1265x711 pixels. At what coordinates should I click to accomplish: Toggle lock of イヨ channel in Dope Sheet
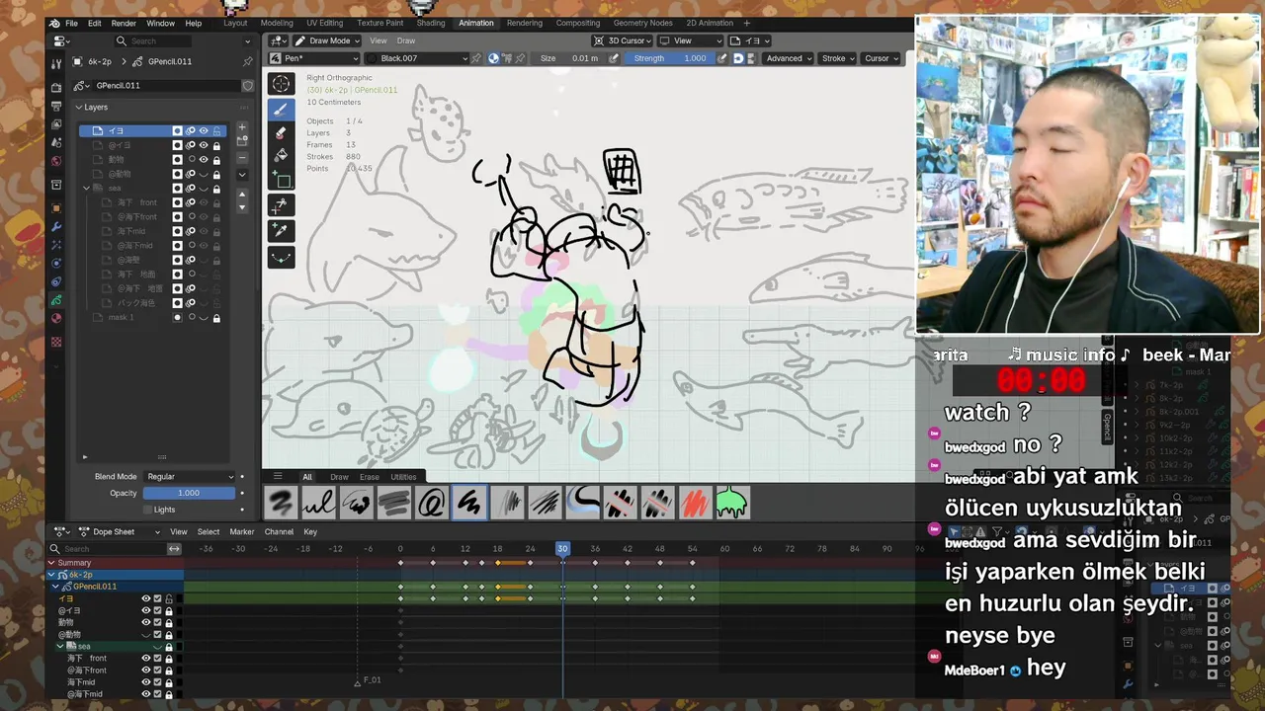[169, 598]
